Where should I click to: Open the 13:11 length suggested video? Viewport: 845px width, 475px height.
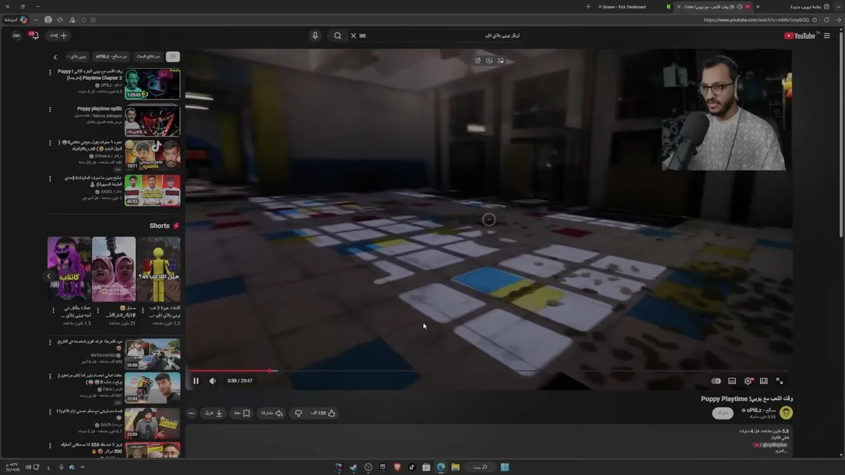[152, 155]
